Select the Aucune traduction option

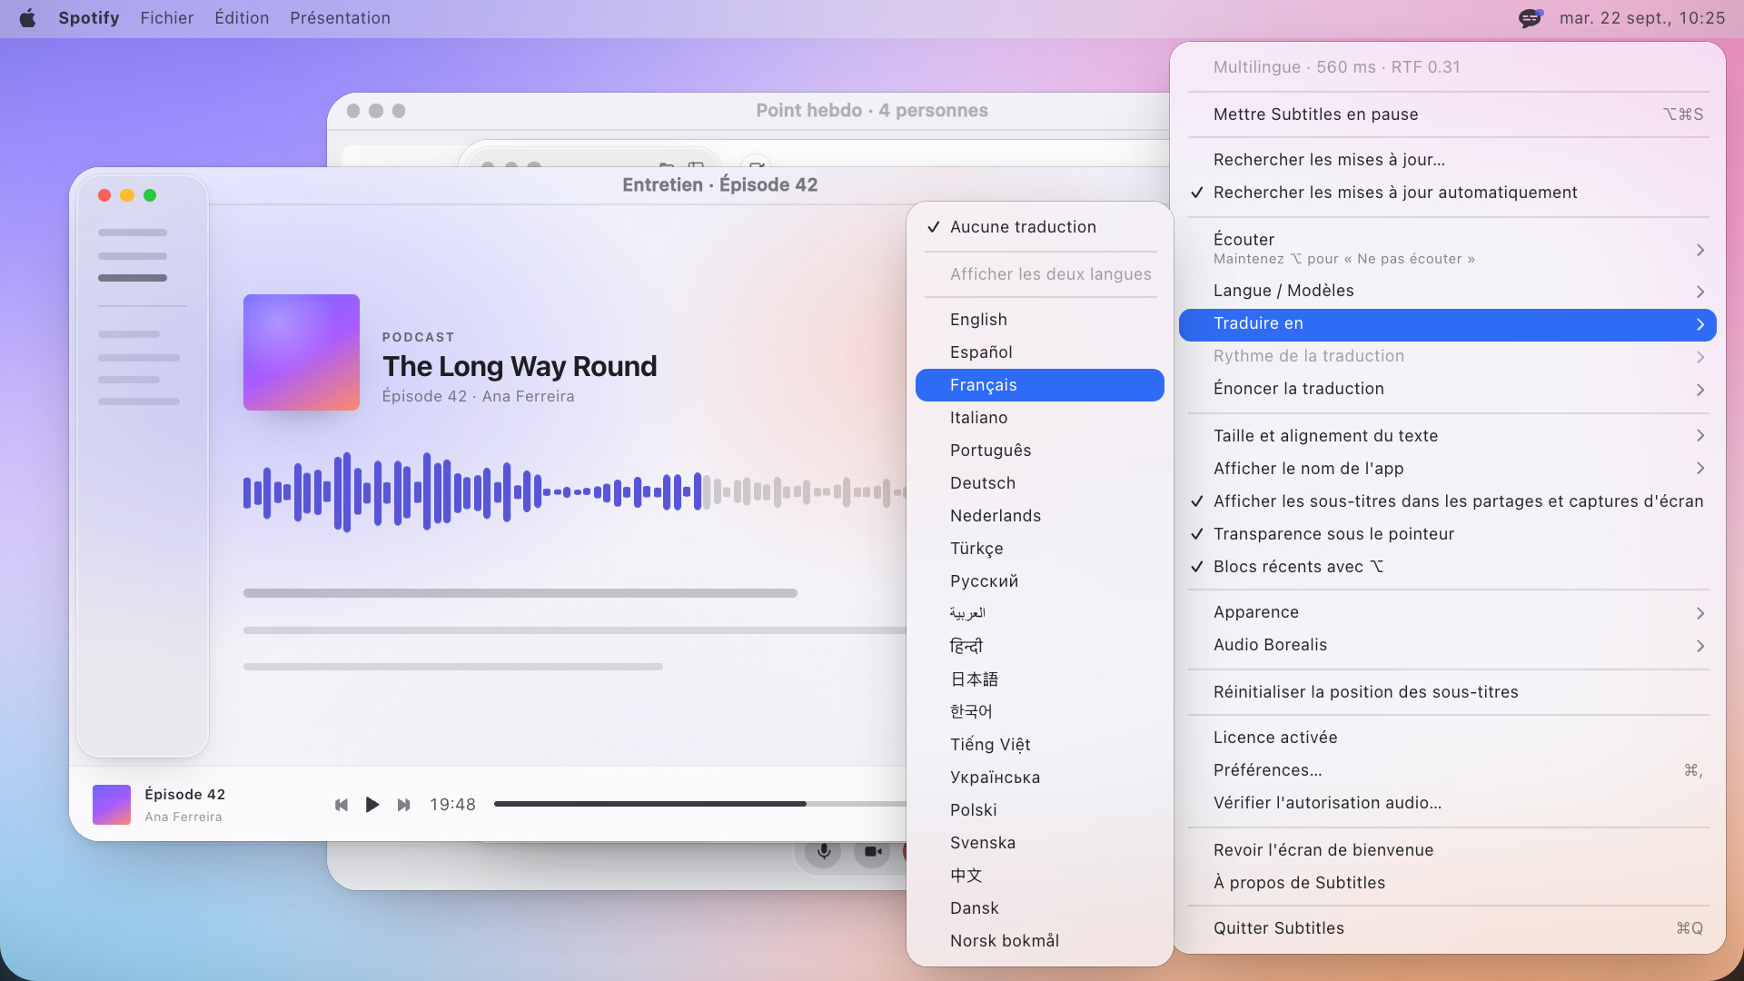(x=1040, y=227)
